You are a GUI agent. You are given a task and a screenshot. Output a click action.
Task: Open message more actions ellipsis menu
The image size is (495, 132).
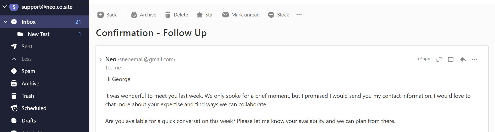[x=474, y=59]
